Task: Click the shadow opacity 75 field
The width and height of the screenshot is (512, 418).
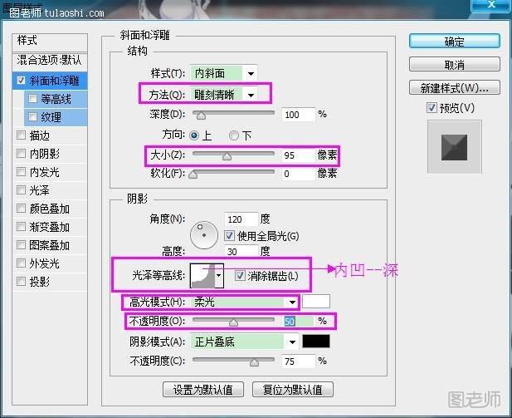Action: pos(298,361)
